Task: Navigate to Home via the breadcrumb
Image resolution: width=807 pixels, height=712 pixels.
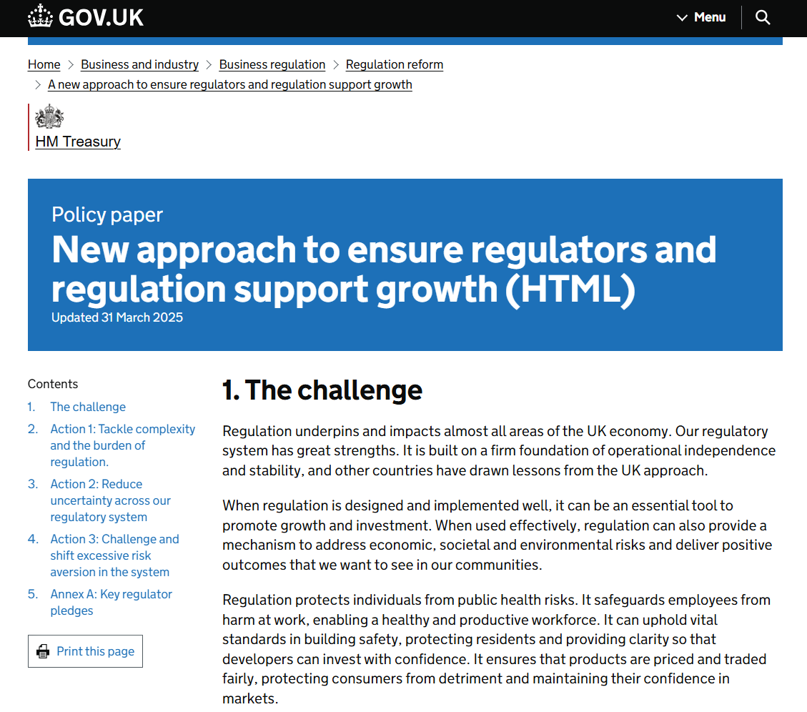Action: click(44, 64)
